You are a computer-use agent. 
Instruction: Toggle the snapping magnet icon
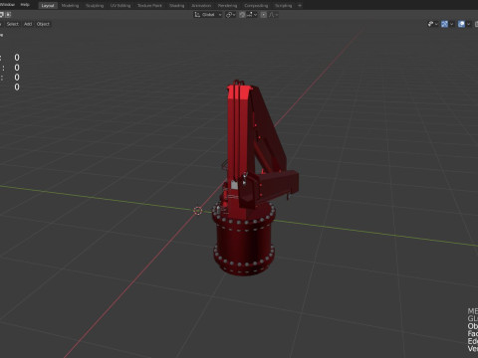pyautogui.click(x=242, y=15)
